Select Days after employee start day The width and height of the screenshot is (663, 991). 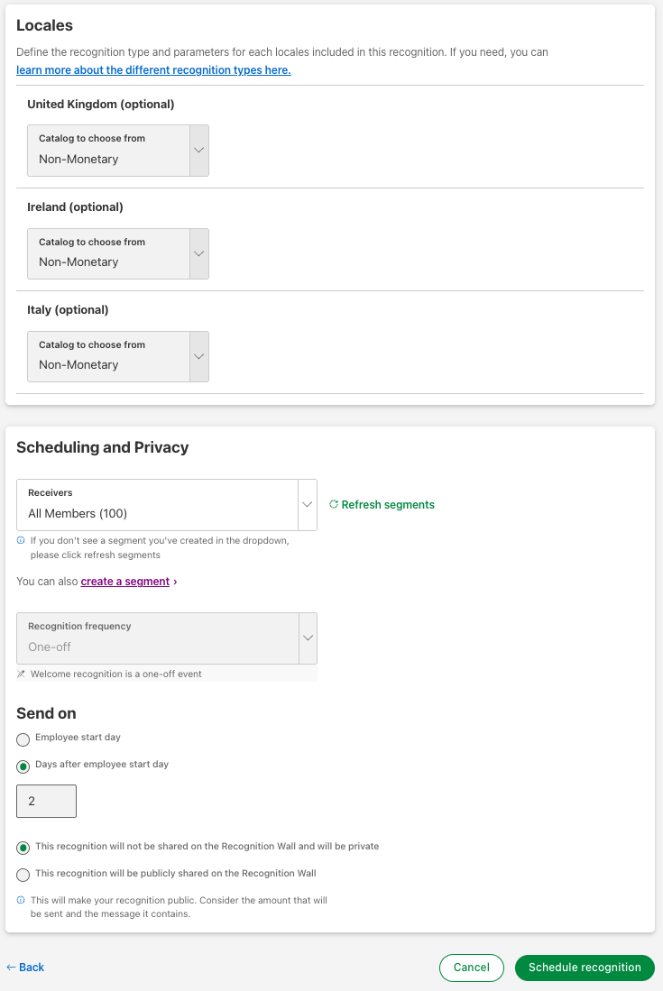pyautogui.click(x=23, y=766)
